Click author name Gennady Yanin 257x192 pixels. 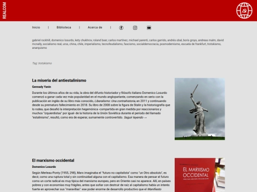tap(41, 87)
